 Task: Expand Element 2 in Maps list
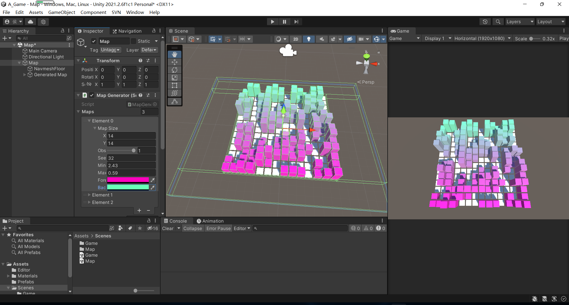coord(89,202)
